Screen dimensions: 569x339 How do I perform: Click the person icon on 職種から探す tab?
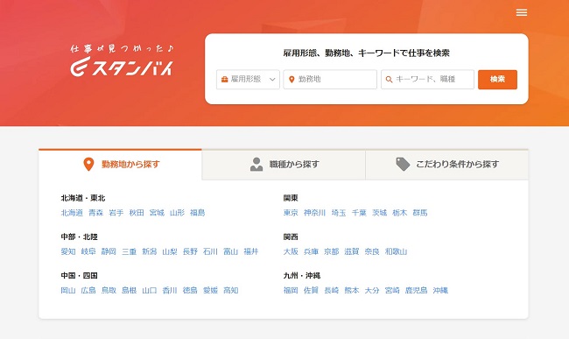256,164
